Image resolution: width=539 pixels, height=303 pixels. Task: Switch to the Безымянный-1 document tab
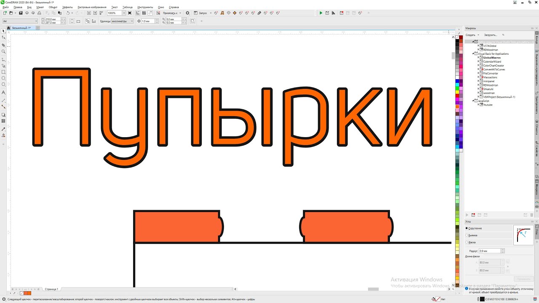click(21, 28)
